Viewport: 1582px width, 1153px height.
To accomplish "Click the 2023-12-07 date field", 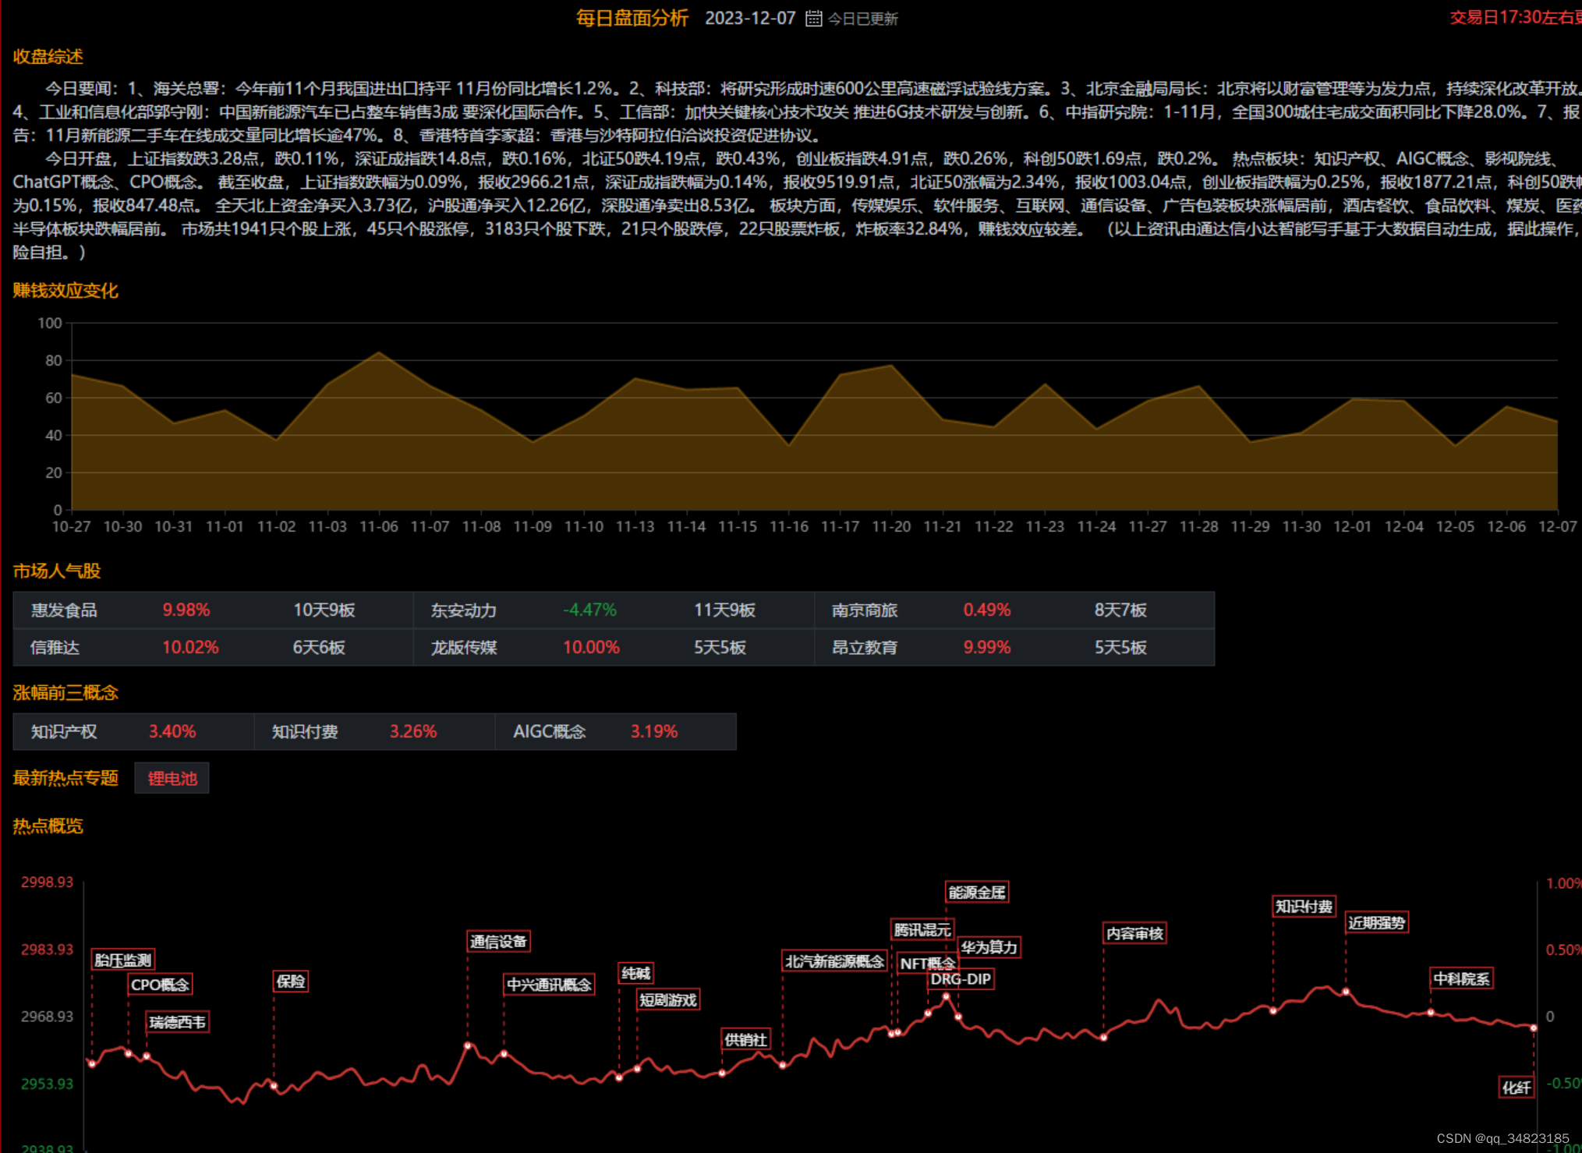I will (749, 19).
